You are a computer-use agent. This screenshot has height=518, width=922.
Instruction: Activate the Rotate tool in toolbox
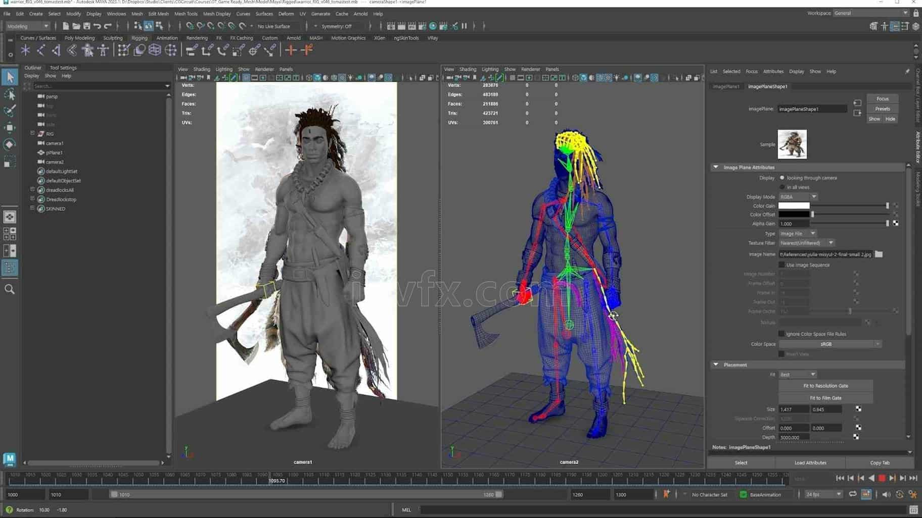click(10, 144)
